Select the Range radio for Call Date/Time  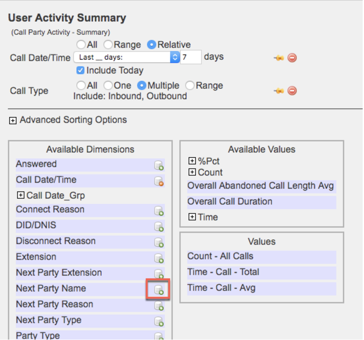click(x=108, y=45)
